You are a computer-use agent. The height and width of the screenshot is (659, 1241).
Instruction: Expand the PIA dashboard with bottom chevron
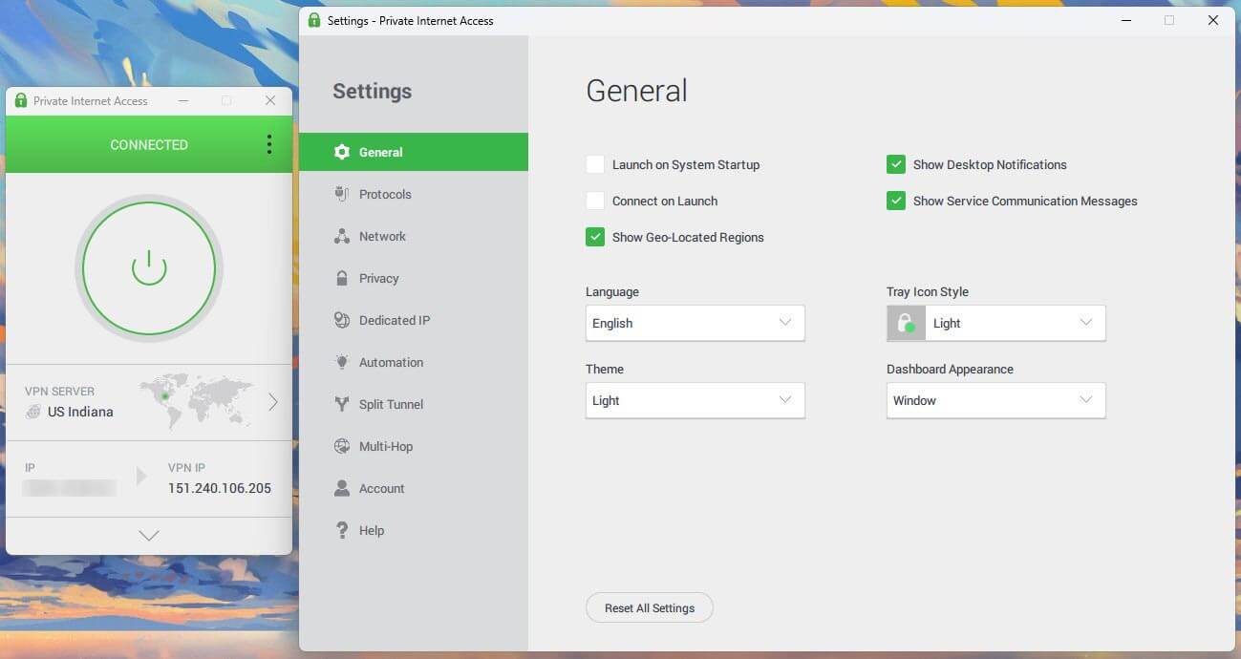coord(149,536)
